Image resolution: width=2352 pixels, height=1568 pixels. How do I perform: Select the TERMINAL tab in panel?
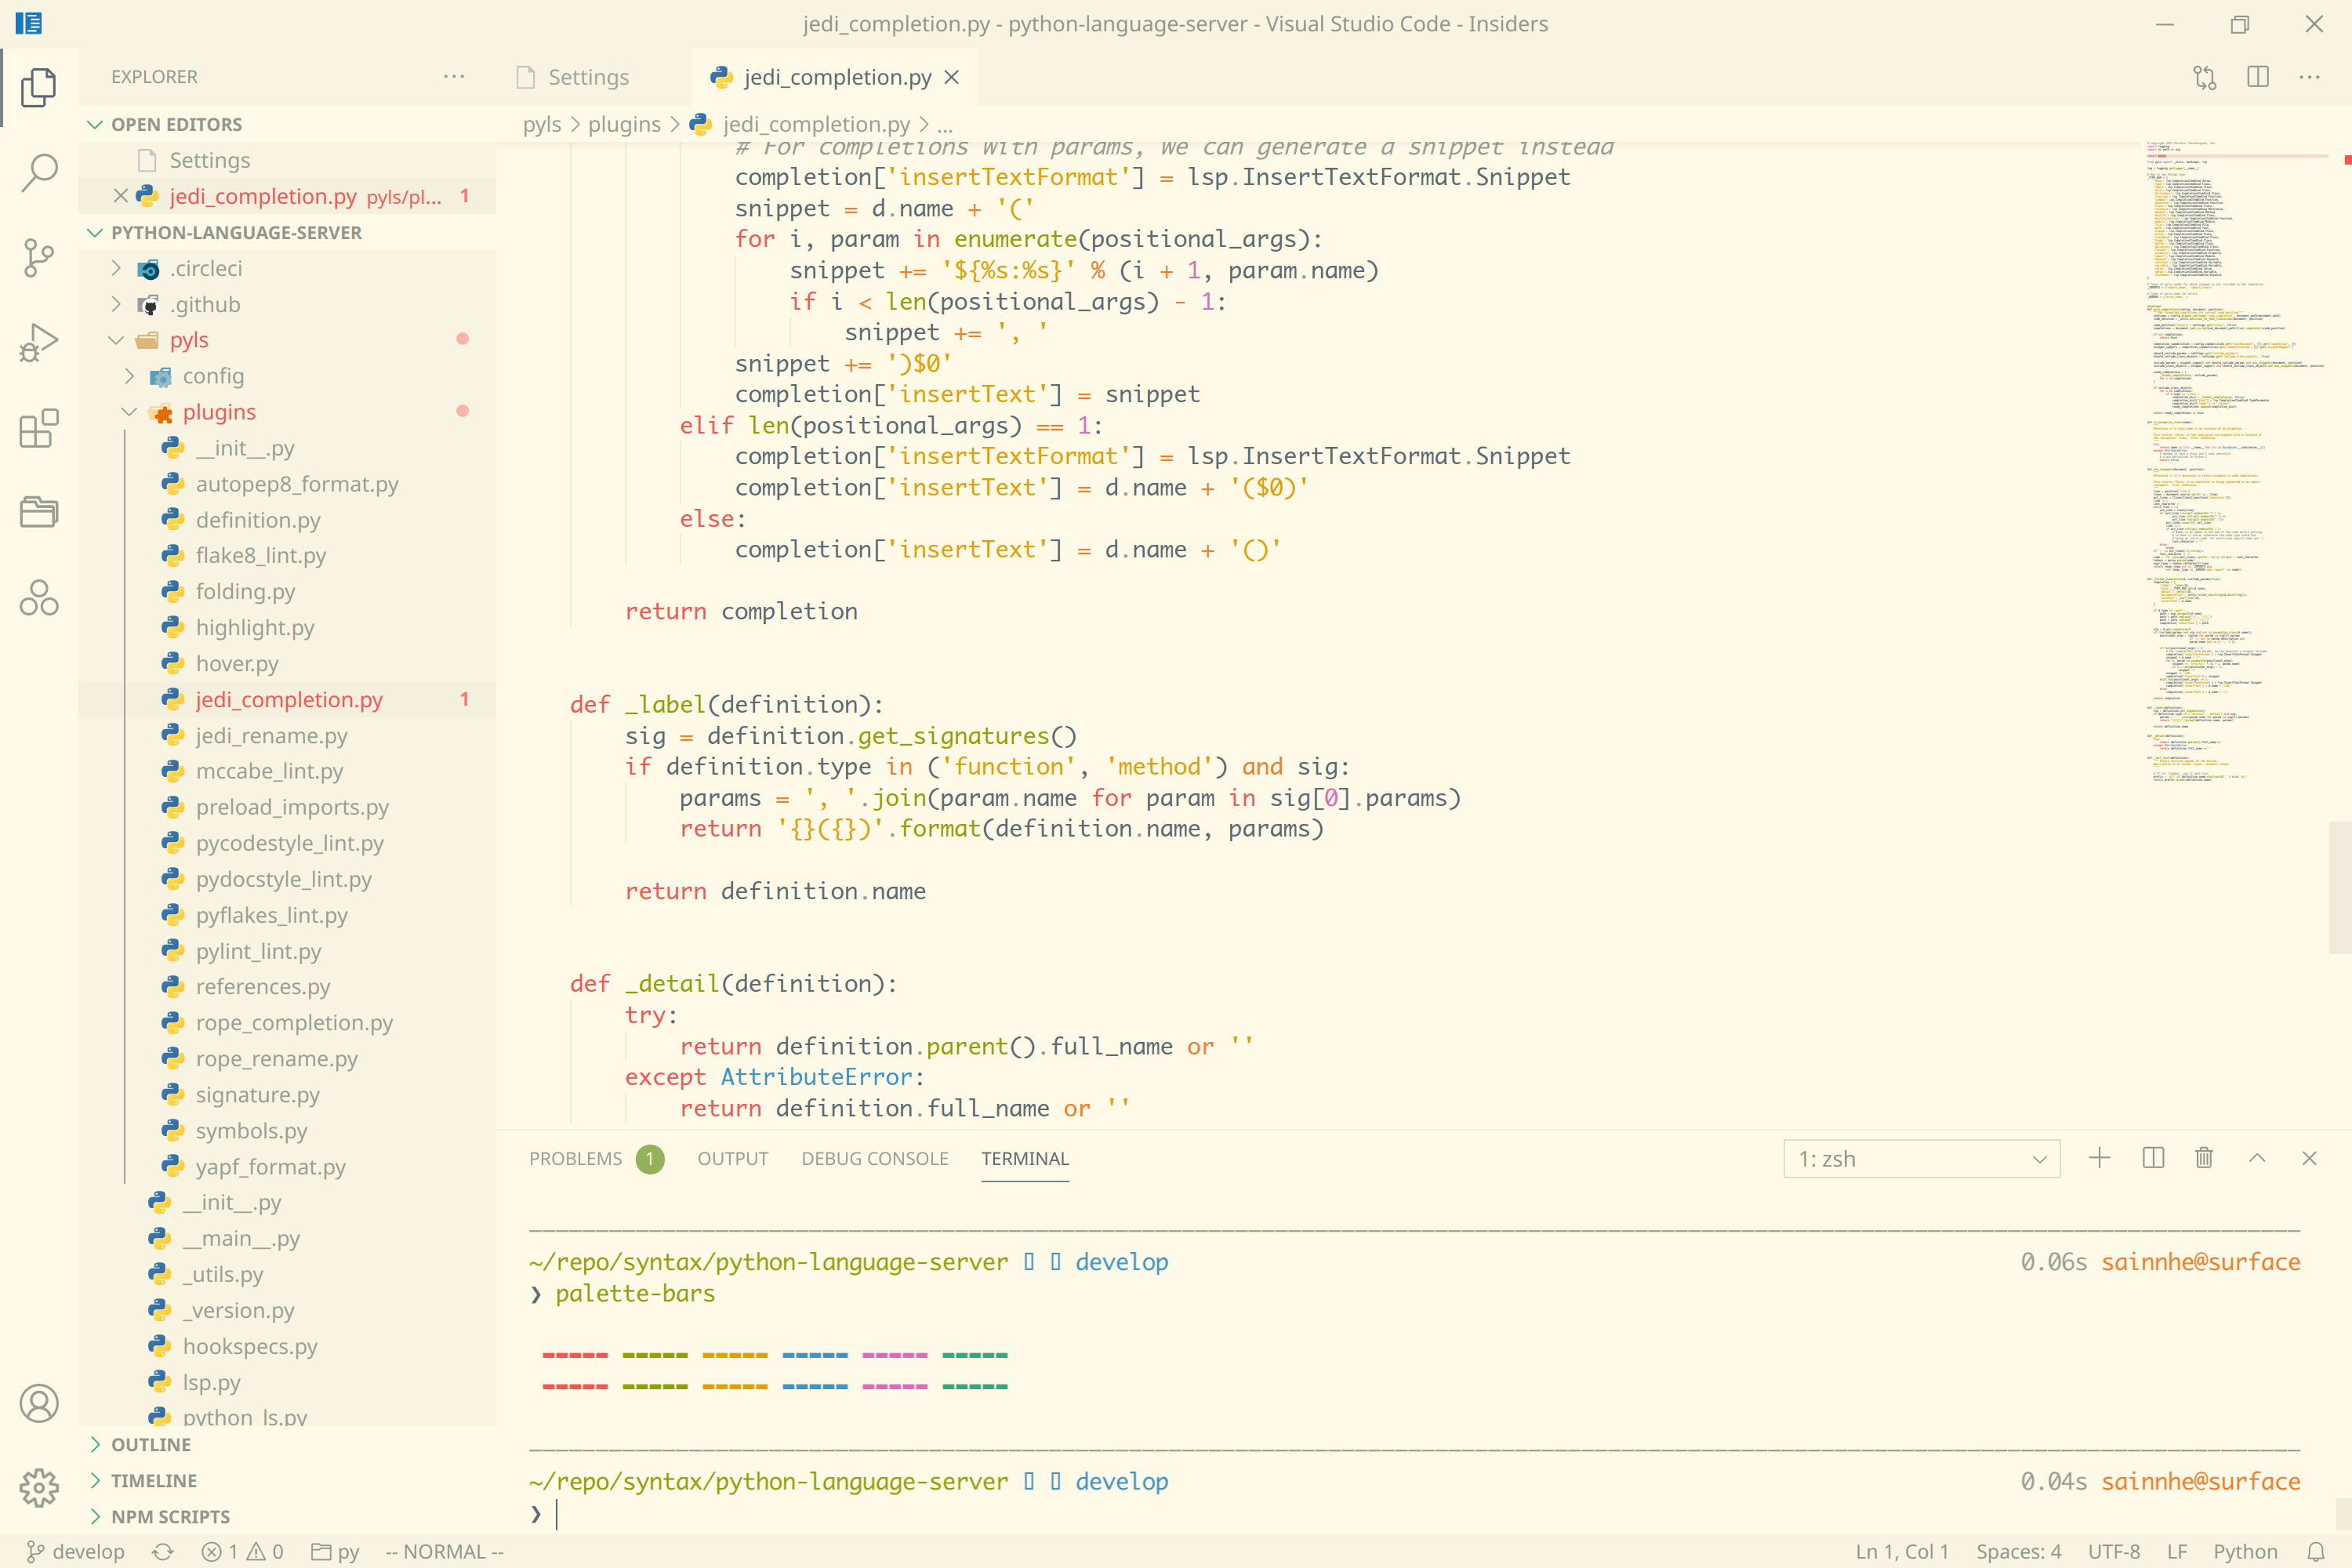pyautogui.click(x=1025, y=1156)
